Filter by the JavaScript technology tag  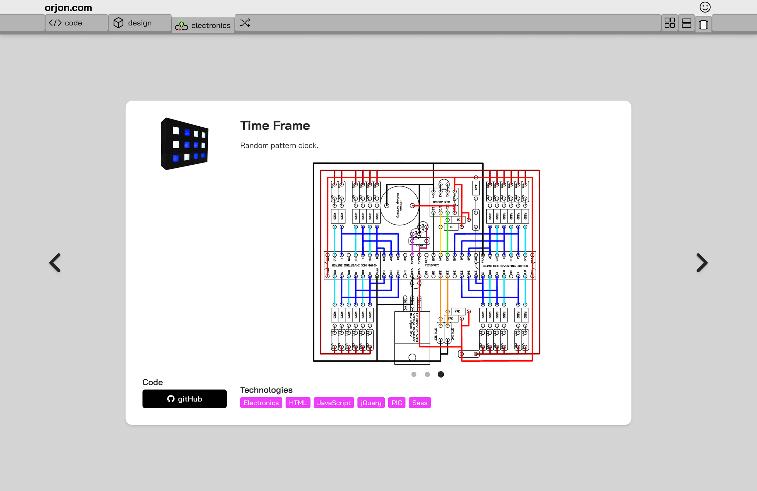tap(334, 403)
